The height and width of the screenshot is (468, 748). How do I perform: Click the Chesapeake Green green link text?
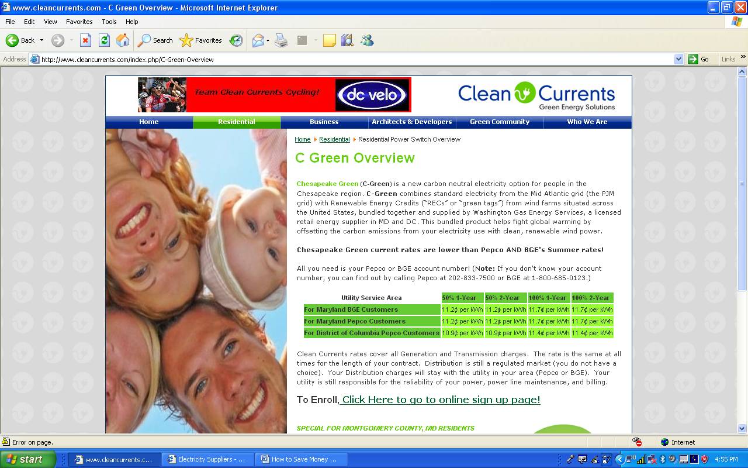(x=327, y=184)
